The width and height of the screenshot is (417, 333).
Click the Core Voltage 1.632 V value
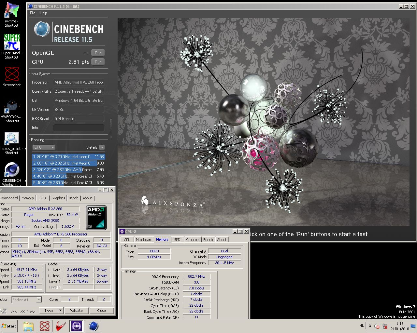[x=68, y=226]
